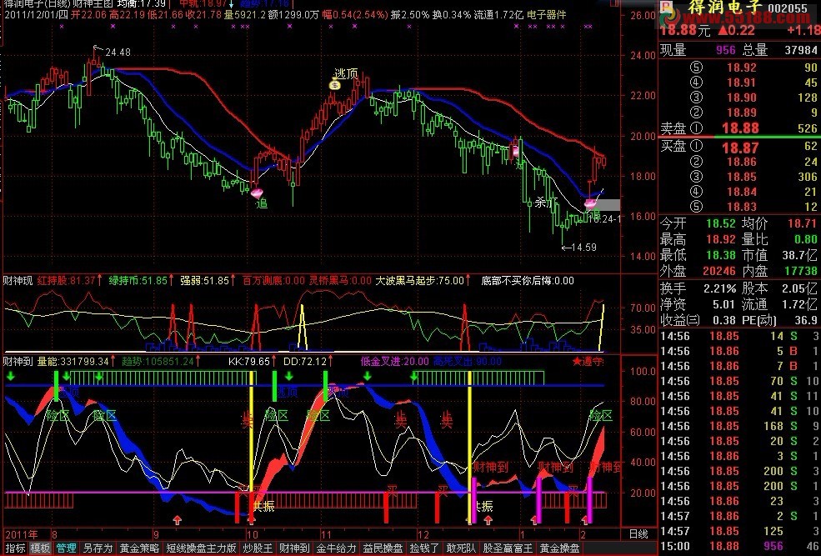Screen dimensions: 821x556
Task: Open the 金牛给力 template
Action: pos(336,548)
